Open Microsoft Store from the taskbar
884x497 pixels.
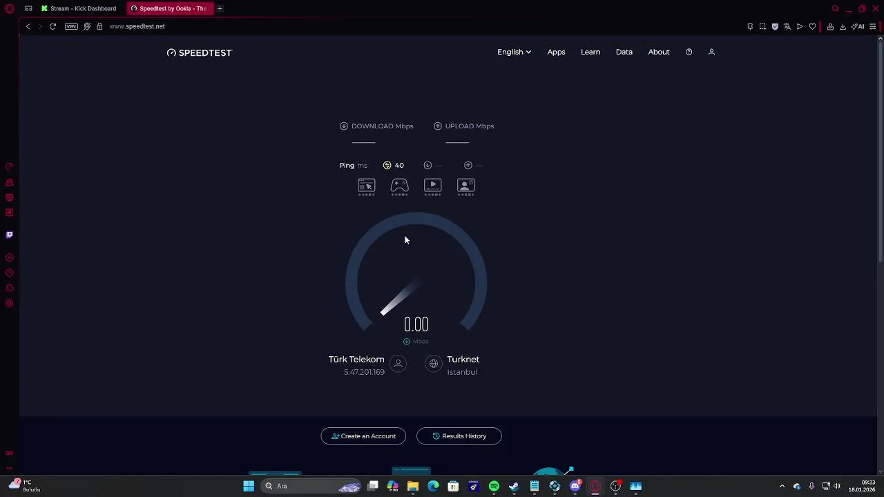coord(454,486)
